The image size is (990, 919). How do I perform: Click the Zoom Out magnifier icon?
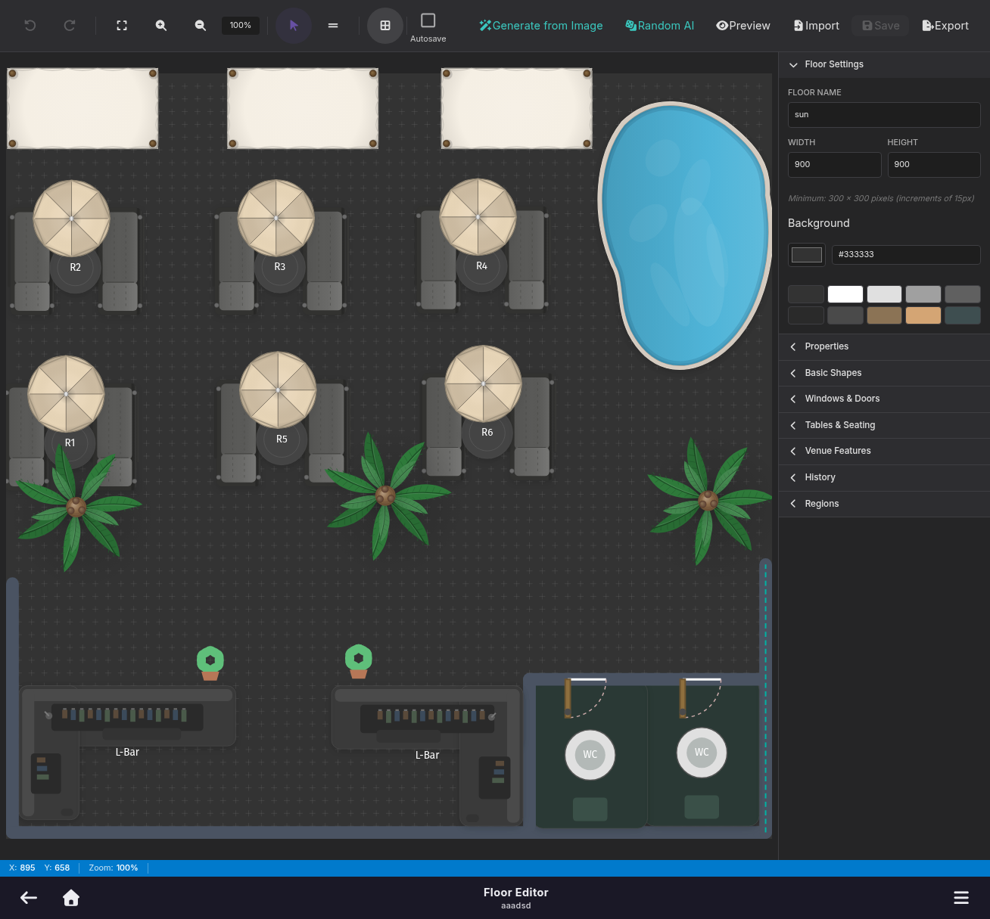tap(200, 25)
